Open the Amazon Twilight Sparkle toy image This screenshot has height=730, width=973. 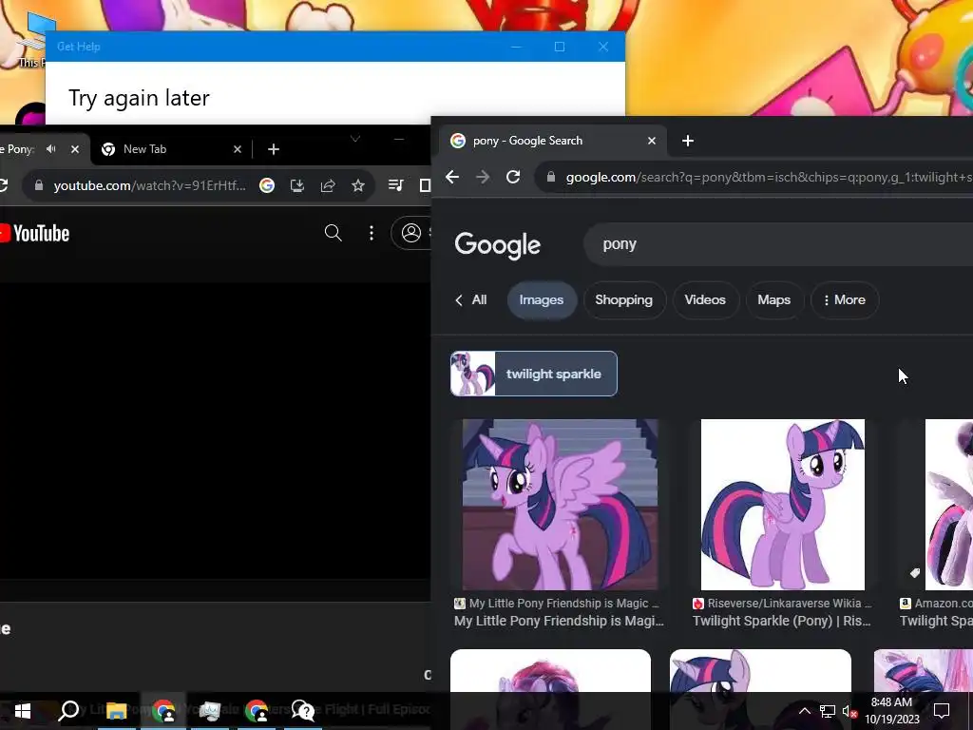949,505
